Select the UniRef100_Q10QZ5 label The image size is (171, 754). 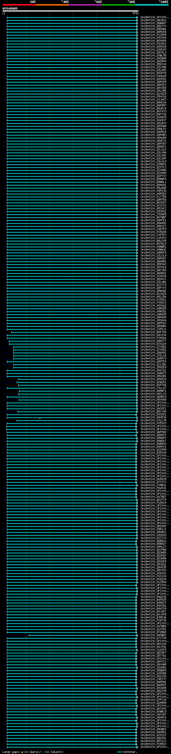[153, 94]
